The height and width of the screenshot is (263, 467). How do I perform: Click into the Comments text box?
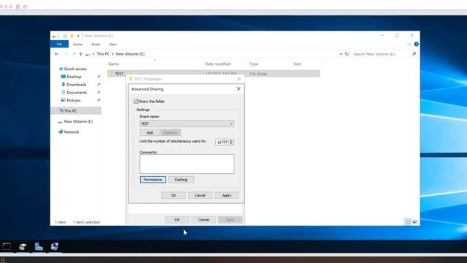[187, 164]
